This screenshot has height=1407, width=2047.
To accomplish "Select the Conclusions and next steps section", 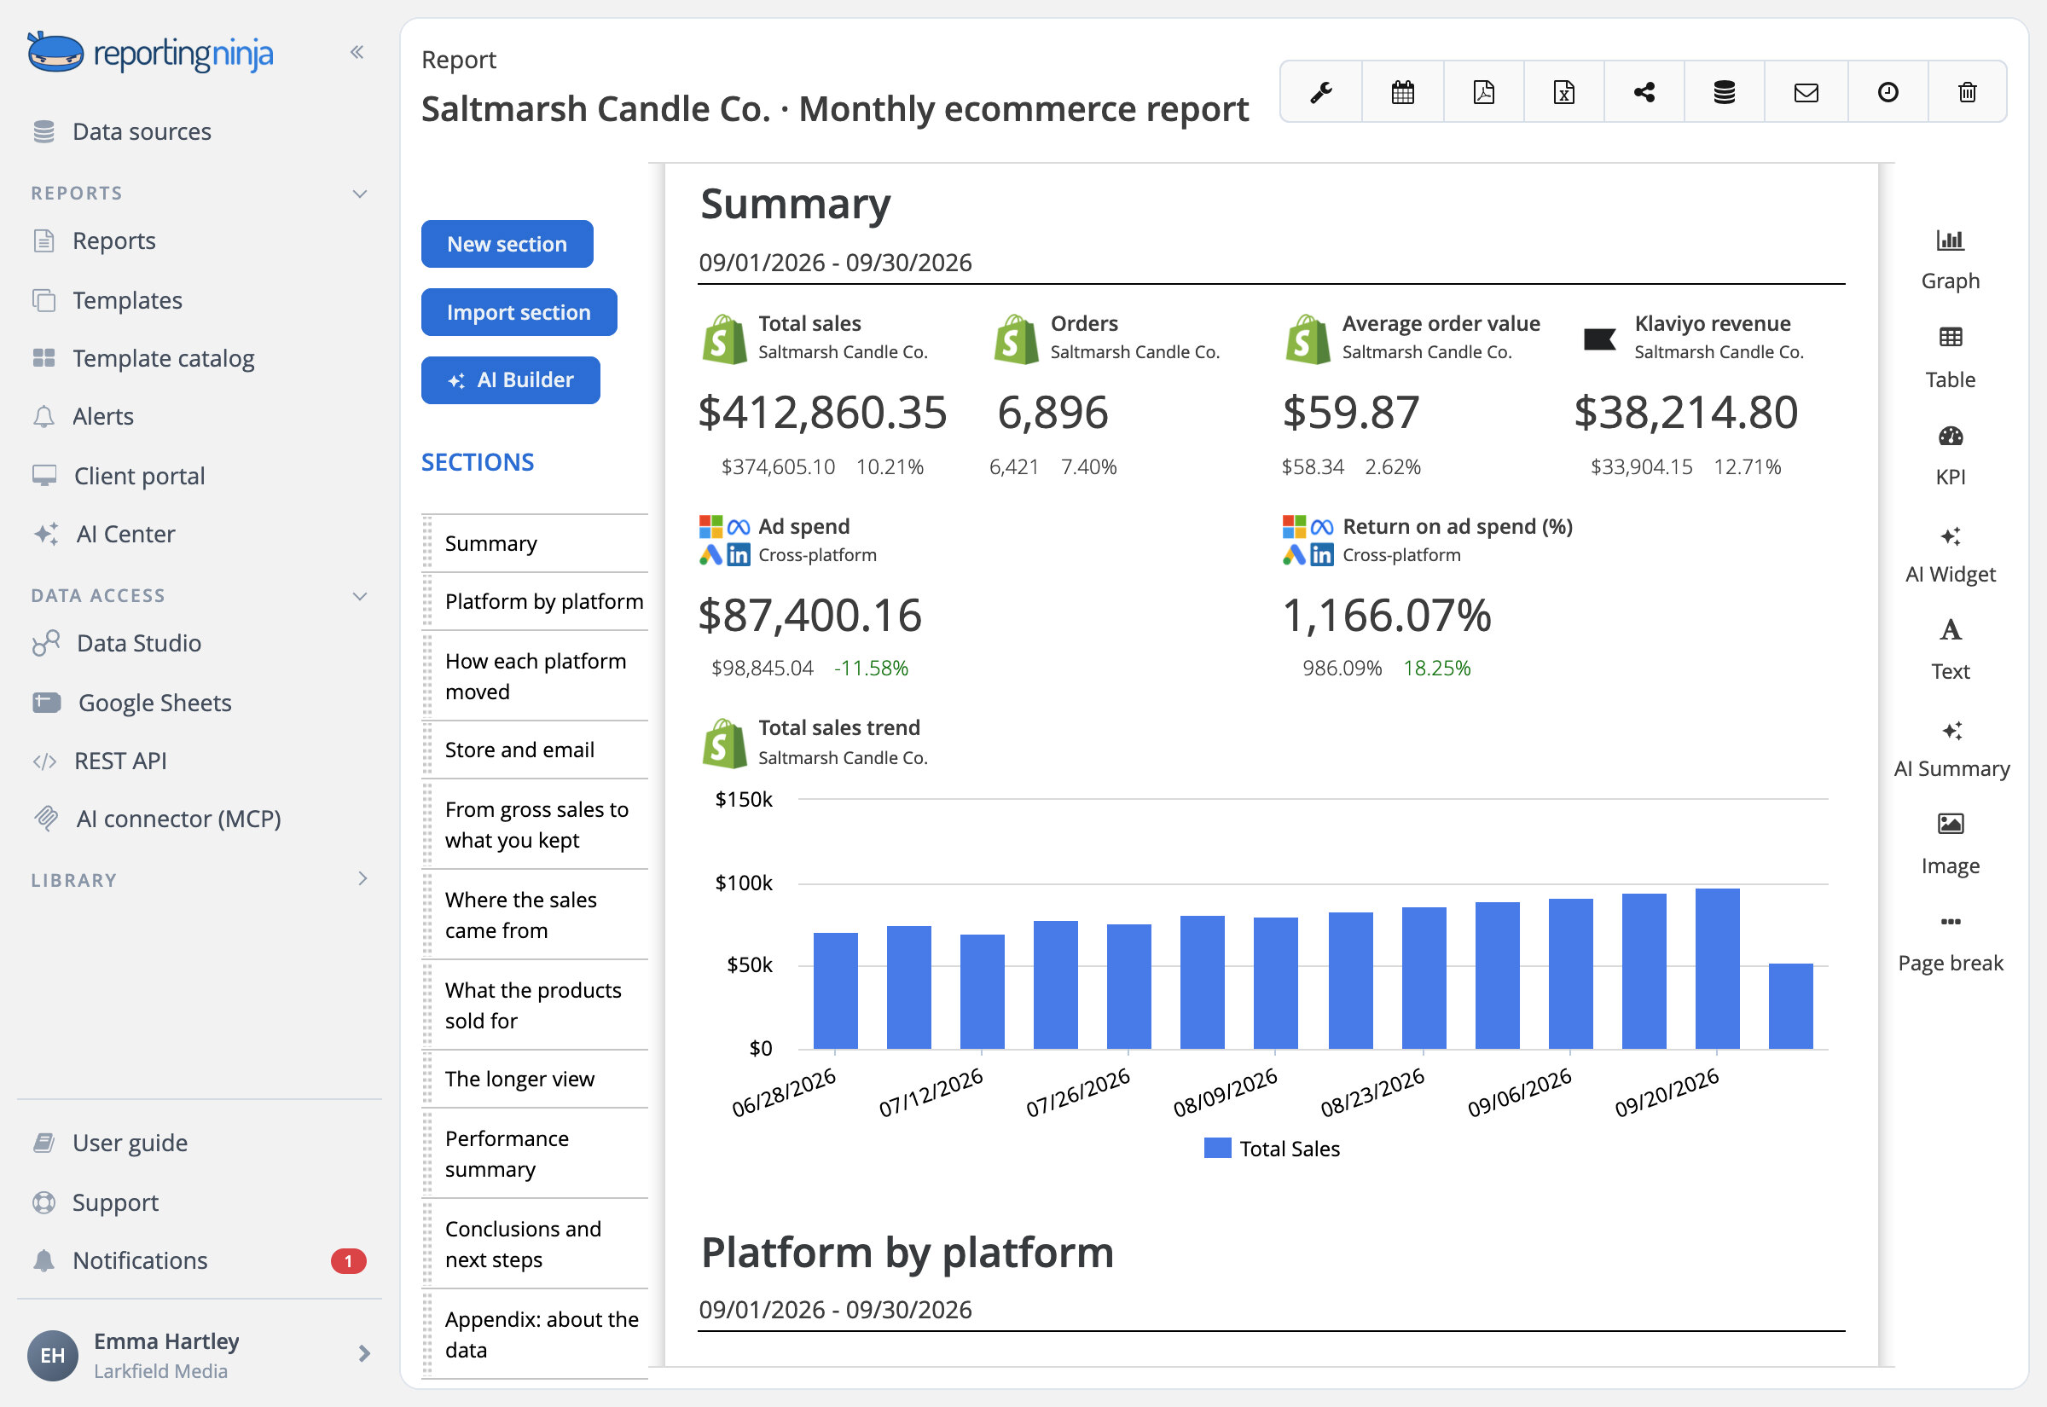I will tap(536, 1244).
